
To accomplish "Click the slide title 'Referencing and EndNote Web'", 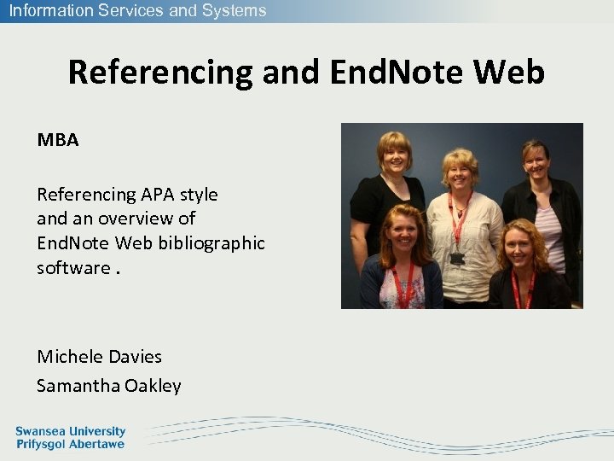I will click(x=306, y=73).
